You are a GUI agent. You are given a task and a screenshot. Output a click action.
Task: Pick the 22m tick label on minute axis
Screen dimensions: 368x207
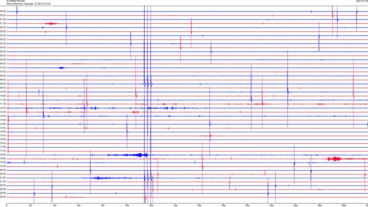(271, 205)
